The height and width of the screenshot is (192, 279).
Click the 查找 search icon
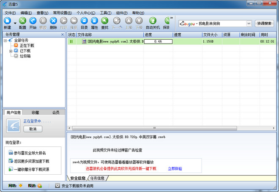[105, 21]
